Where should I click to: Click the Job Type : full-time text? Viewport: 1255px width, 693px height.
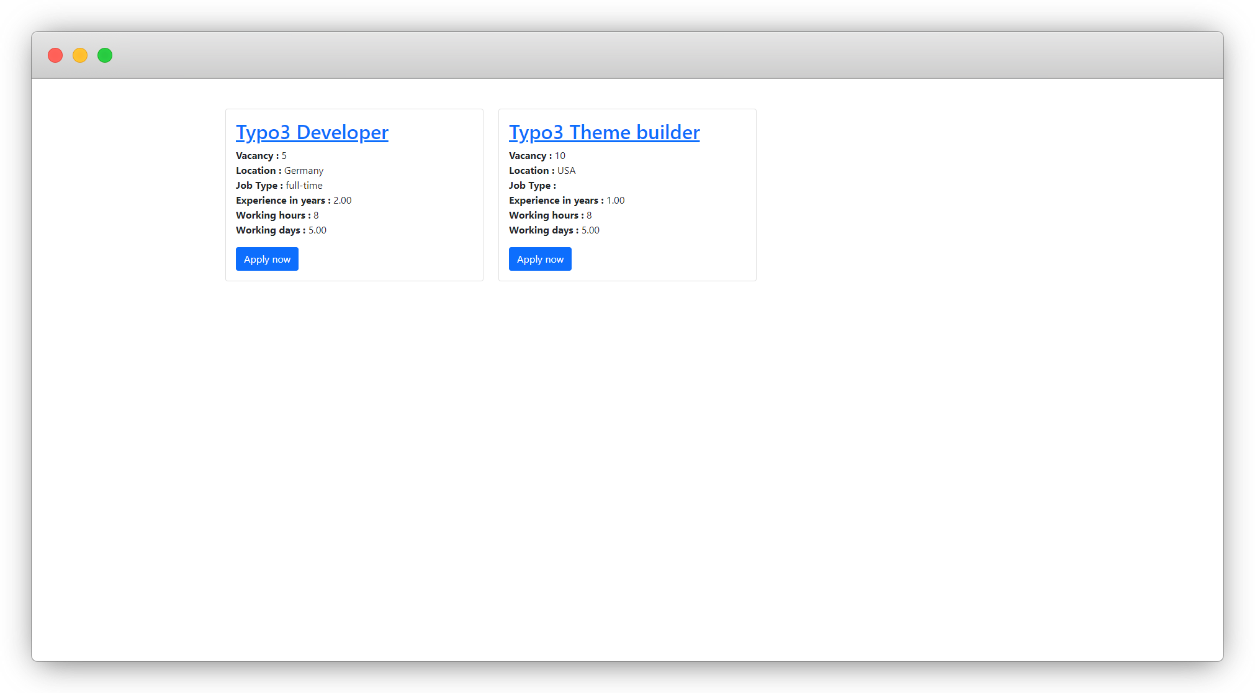click(x=279, y=186)
